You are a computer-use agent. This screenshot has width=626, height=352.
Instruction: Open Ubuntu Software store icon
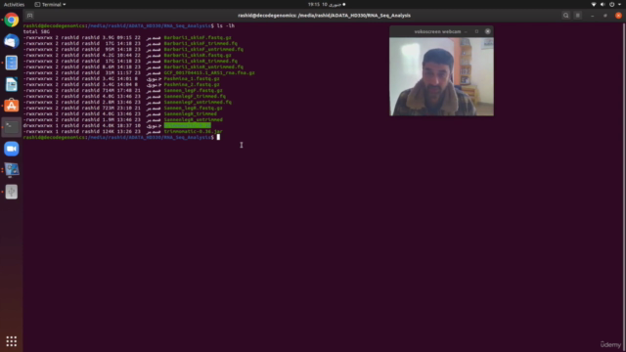point(11,106)
